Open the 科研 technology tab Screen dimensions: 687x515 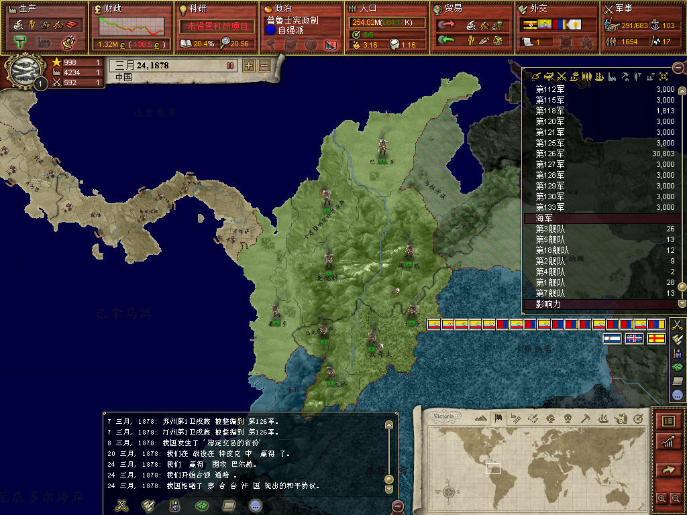[217, 27]
